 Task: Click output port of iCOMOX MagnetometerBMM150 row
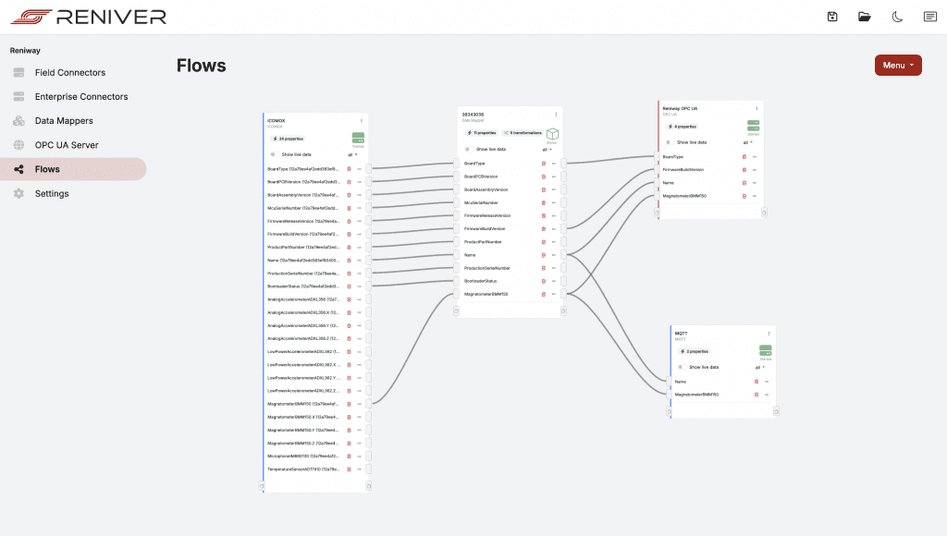pos(368,404)
